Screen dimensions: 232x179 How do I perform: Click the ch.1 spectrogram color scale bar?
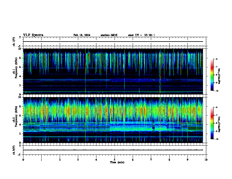pyautogui.click(x=212, y=75)
